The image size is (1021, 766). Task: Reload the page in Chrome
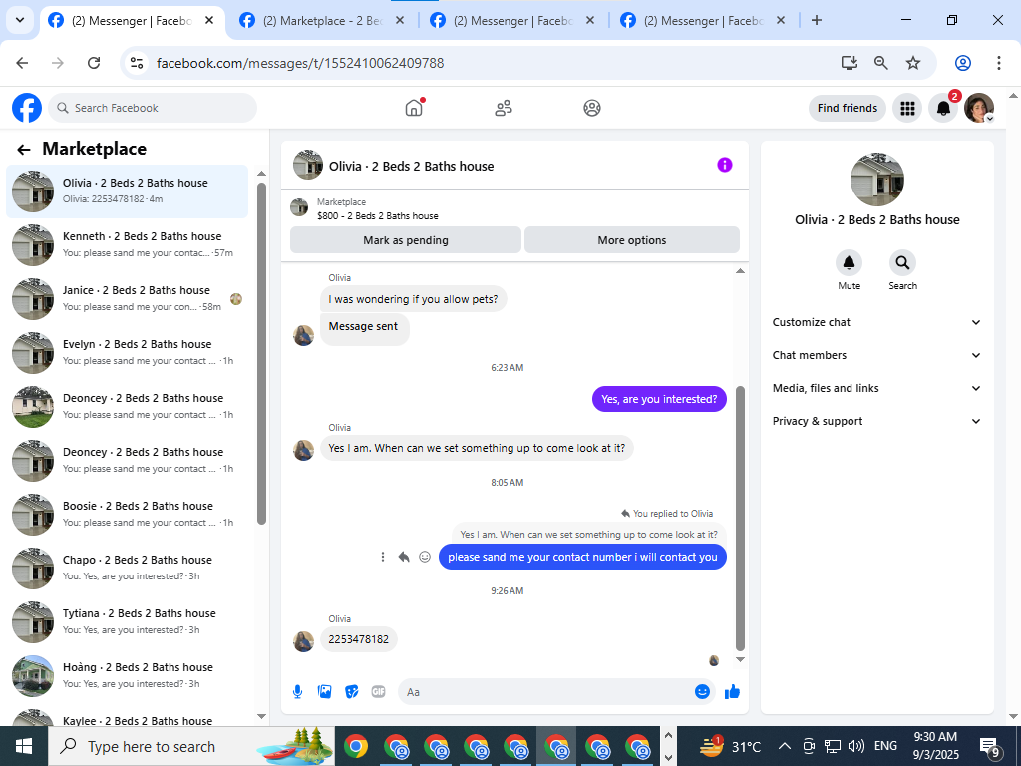(x=94, y=63)
